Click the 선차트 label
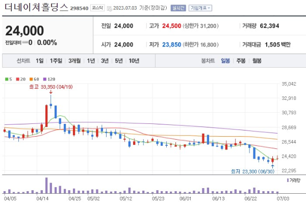Viewport: 306px width, 208px height. pos(23,61)
